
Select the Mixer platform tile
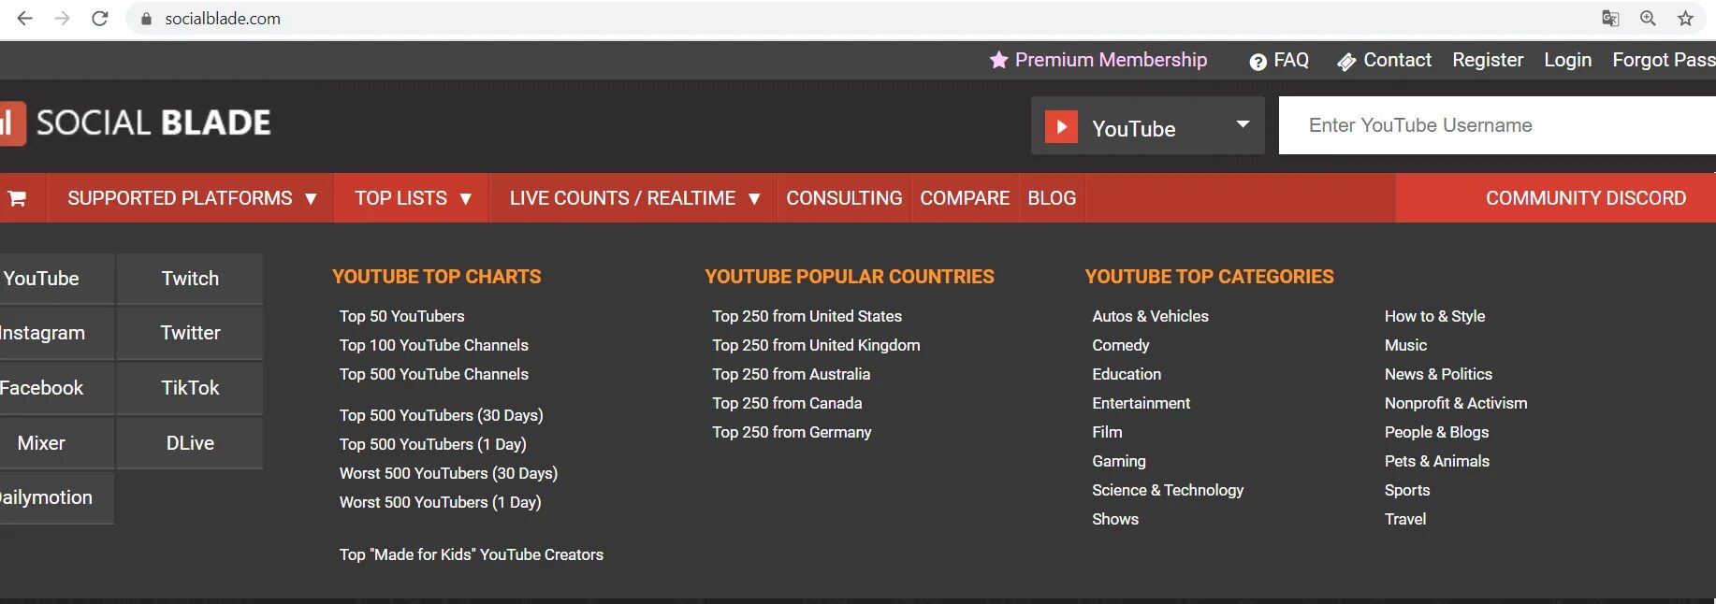pos(56,443)
